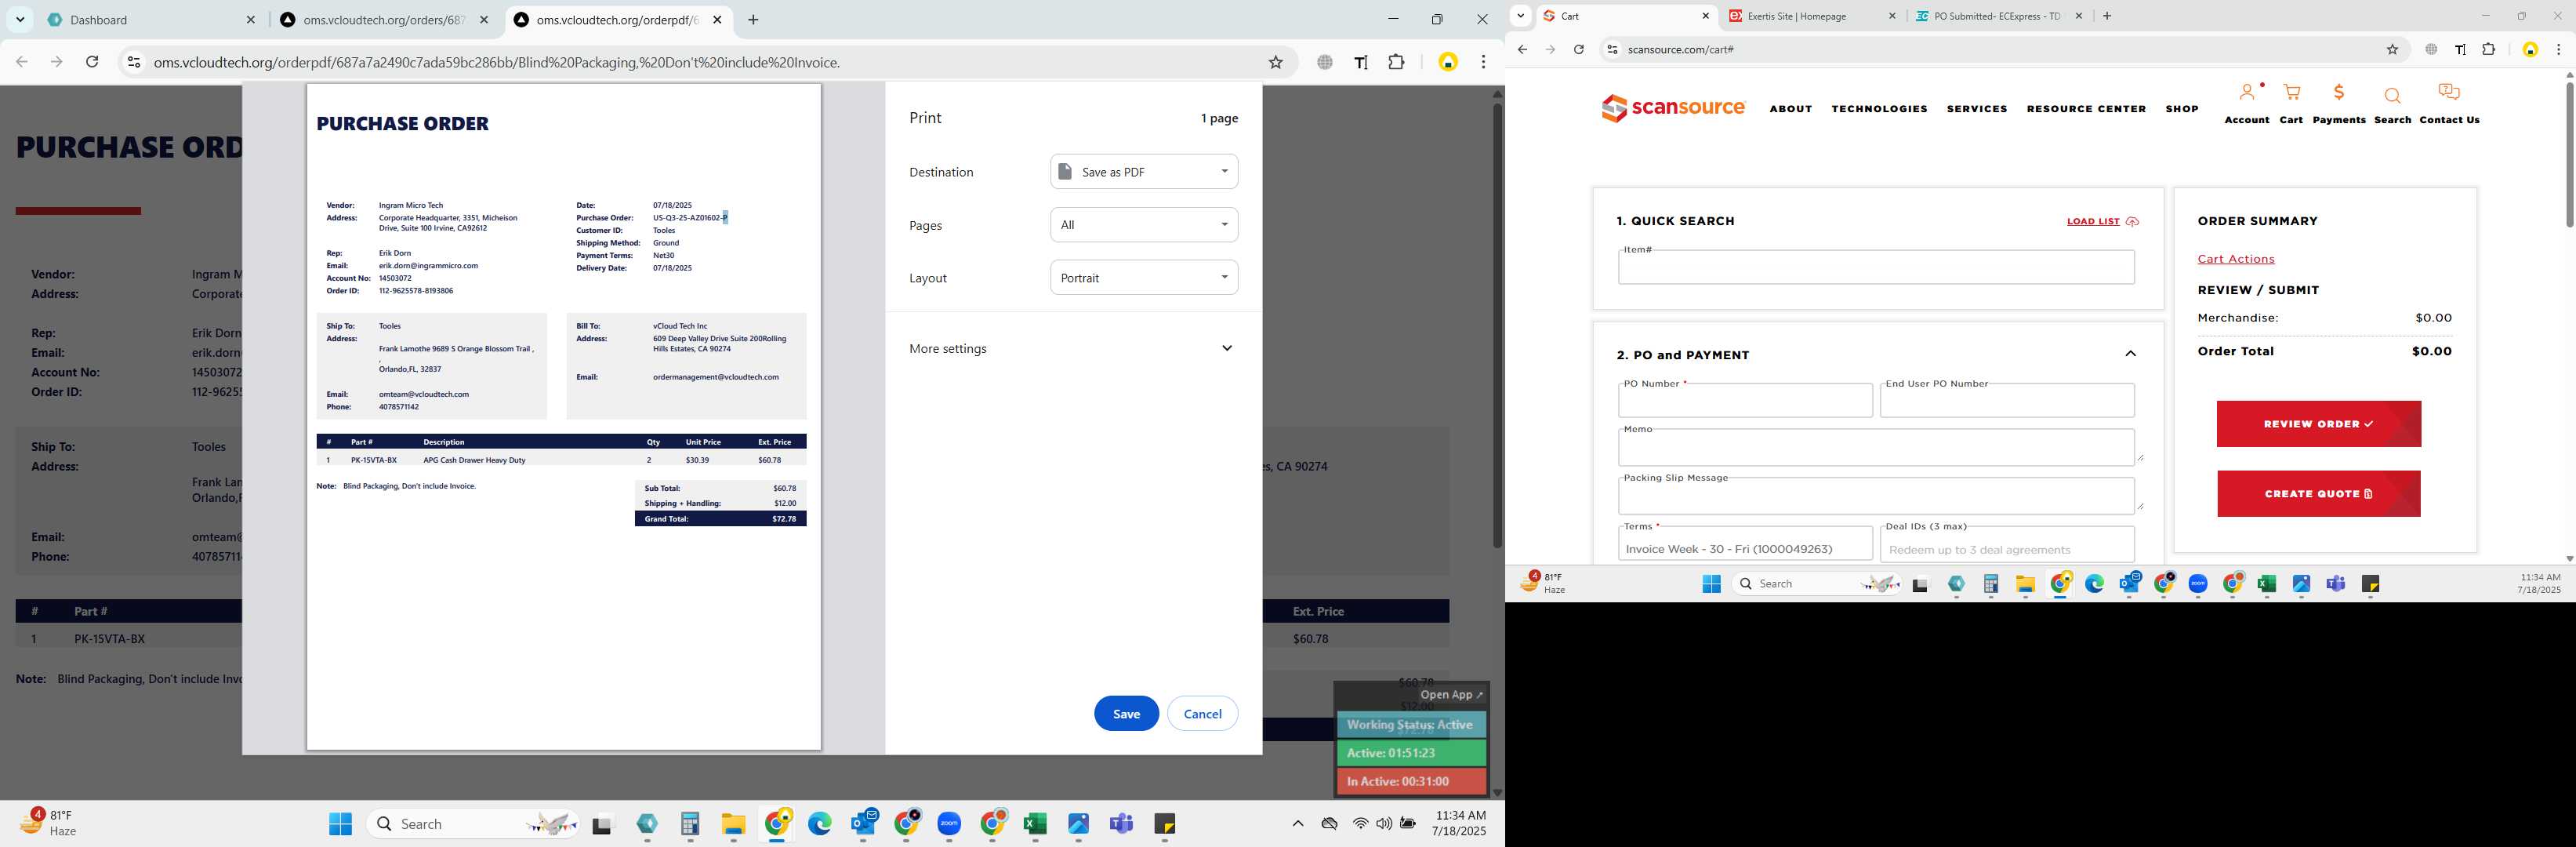Click the ScanSource logo

(x=1673, y=108)
